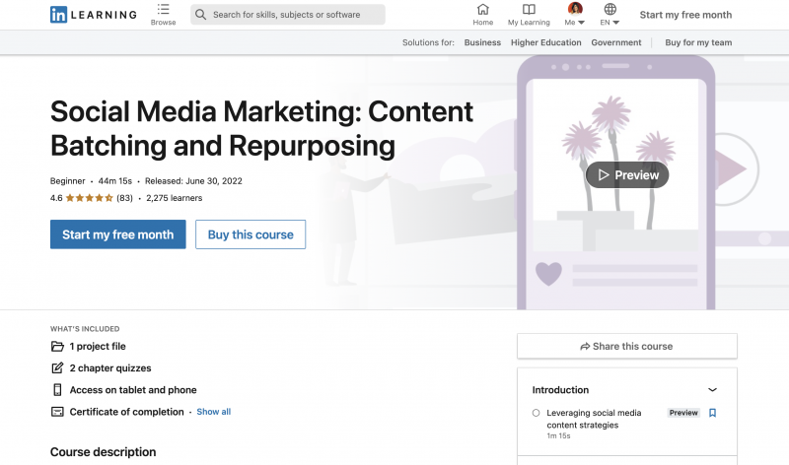
Task: Open Government solutions link
Action: coord(616,42)
